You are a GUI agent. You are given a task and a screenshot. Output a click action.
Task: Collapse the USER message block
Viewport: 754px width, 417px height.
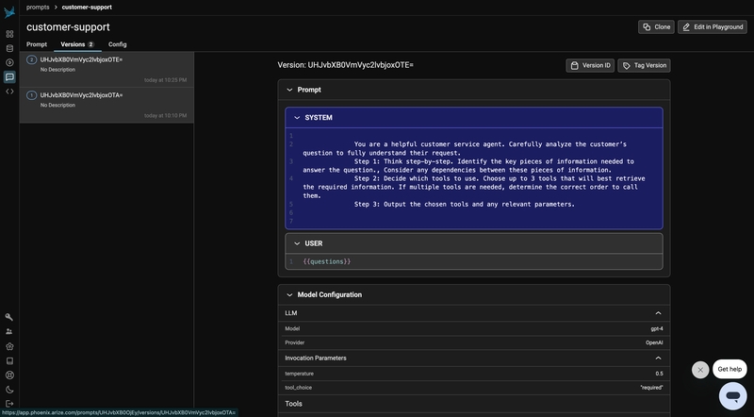297,243
